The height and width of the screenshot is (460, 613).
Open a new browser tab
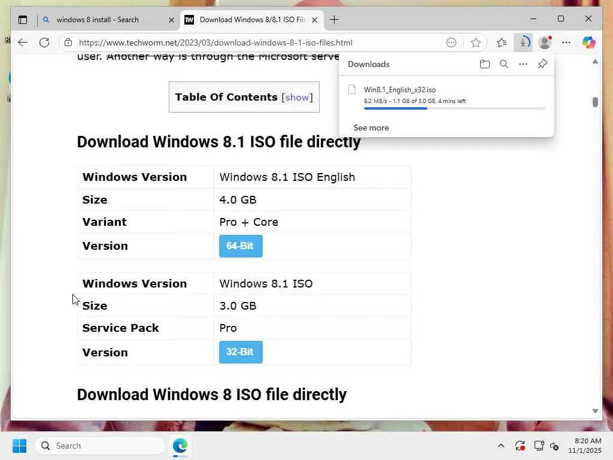[334, 20]
